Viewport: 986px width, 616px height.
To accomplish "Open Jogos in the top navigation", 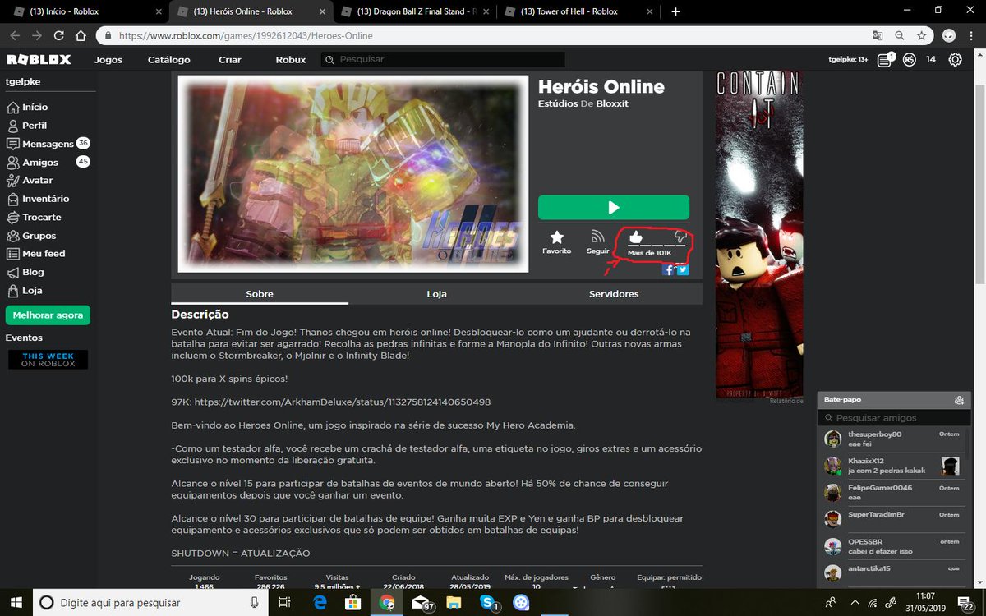I will click(x=108, y=60).
